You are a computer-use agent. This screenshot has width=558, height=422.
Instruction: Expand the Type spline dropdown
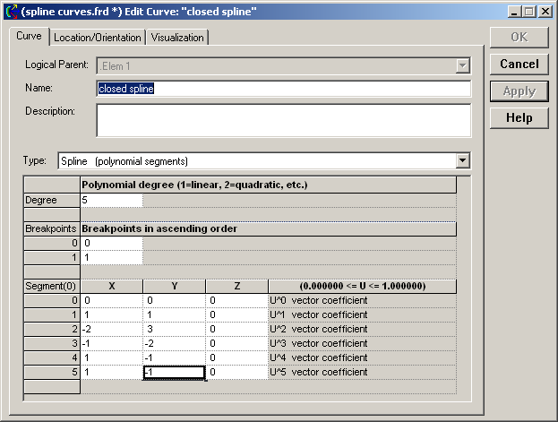(x=462, y=161)
